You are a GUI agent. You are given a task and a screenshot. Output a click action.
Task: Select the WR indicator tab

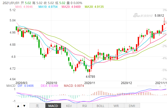tap(116, 106)
